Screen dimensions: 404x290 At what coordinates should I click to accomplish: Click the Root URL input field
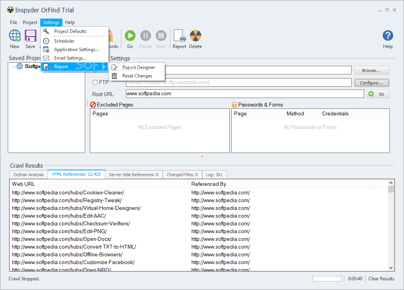point(245,94)
